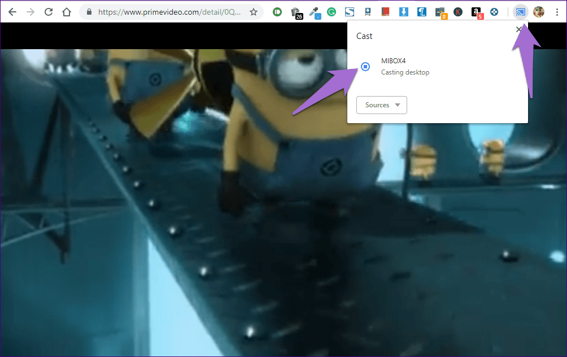Viewport: 567px width, 357px height.
Task: Stop casting to the MIBOX4 device
Action: pos(365,67)
